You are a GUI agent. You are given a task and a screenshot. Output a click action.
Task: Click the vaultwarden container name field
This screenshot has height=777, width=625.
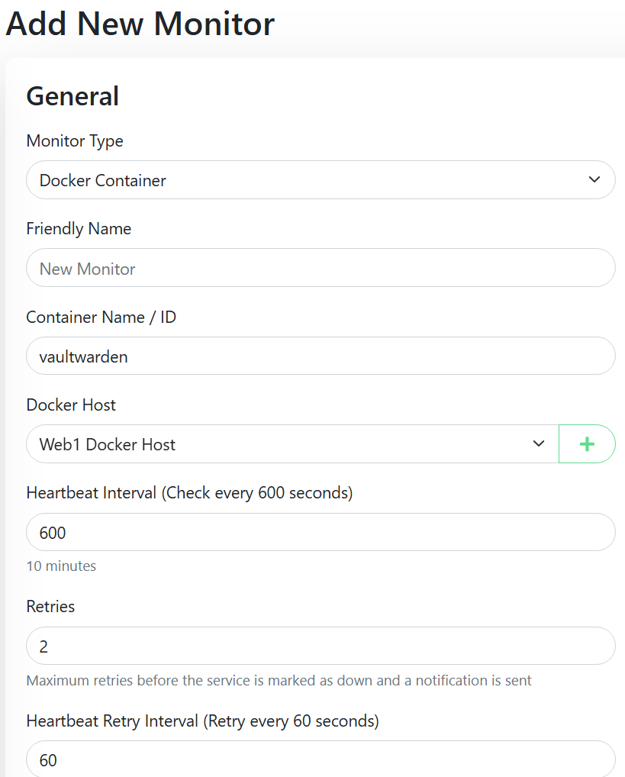pyautogui.click(x=321, y=356)
